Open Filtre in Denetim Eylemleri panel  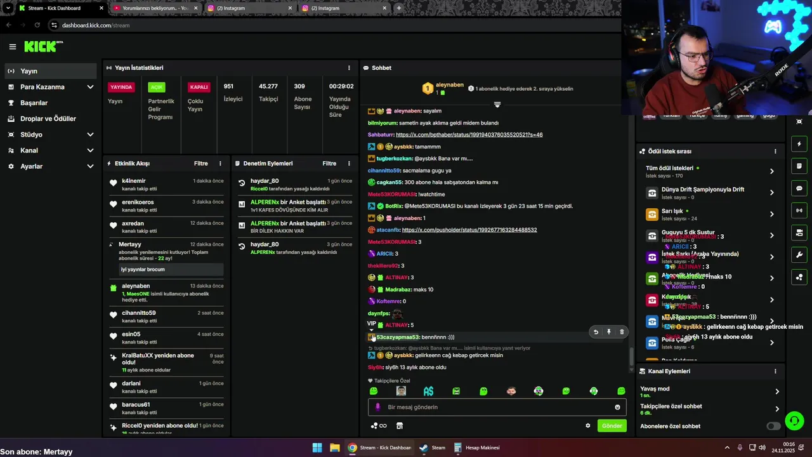pos(329,163)
